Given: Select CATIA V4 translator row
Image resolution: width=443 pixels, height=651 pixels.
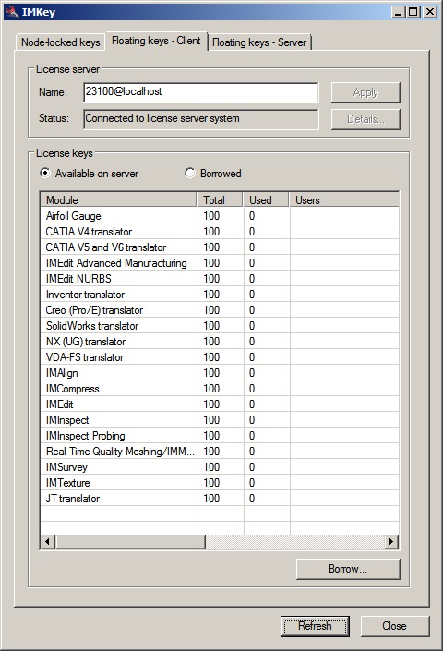Looking at the screenshot, I should click(x=220, y=232).
